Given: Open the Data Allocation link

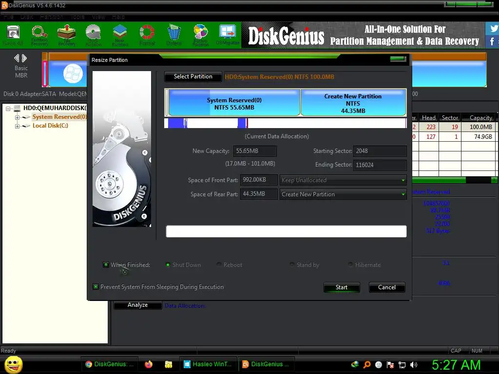Looking at the screenshot, I should 185,306.
